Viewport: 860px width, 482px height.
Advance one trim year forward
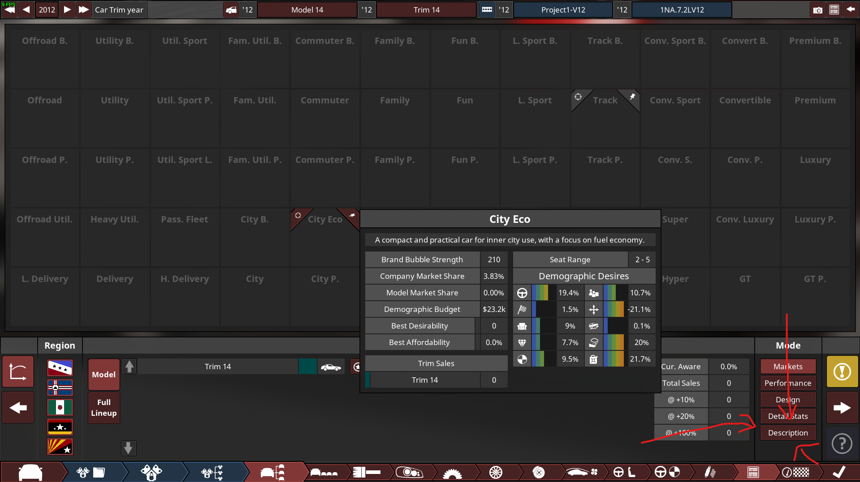(67, 9)
